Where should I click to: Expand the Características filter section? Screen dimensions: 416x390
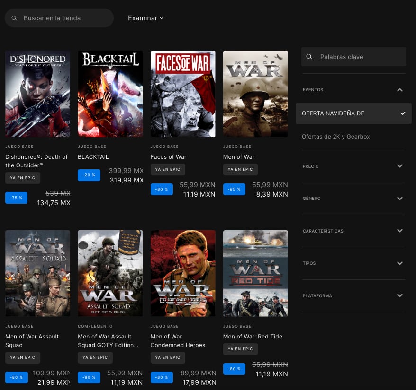point(399,231)
